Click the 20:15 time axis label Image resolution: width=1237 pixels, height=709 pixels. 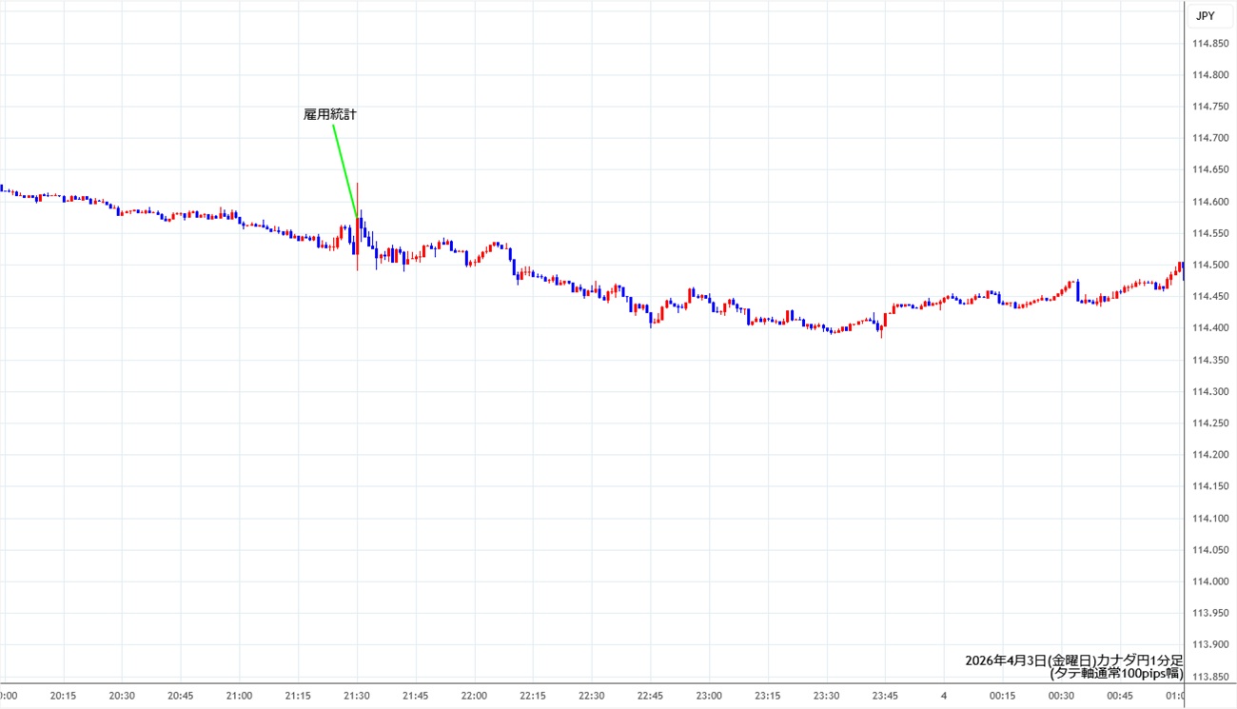point(64,696)
